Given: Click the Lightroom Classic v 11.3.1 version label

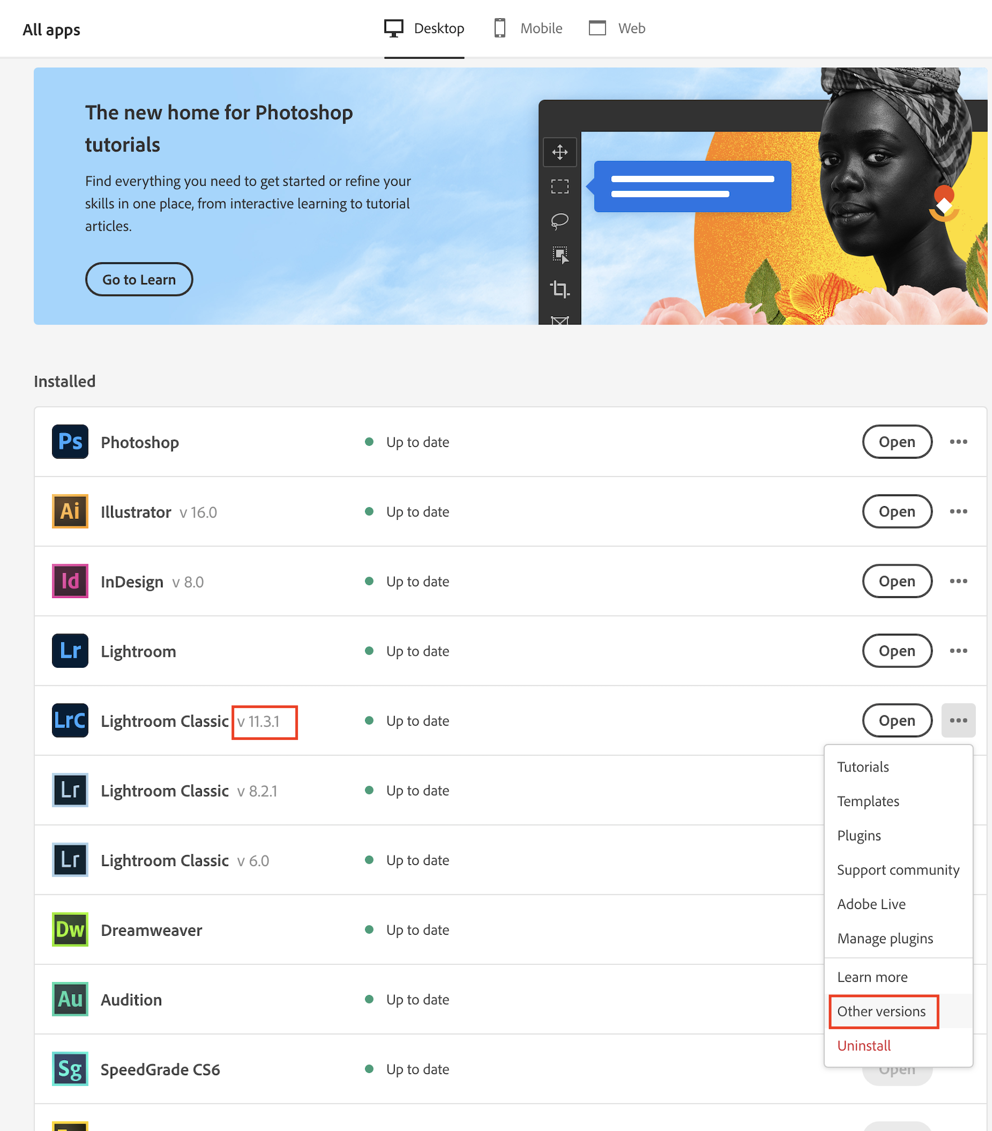Looking at the screenshot, I should tap(258, 722).
